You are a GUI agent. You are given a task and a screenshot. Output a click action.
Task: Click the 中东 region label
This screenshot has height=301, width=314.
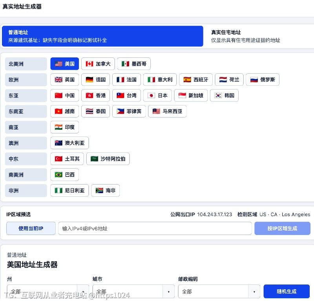click(x=26, y=159)
